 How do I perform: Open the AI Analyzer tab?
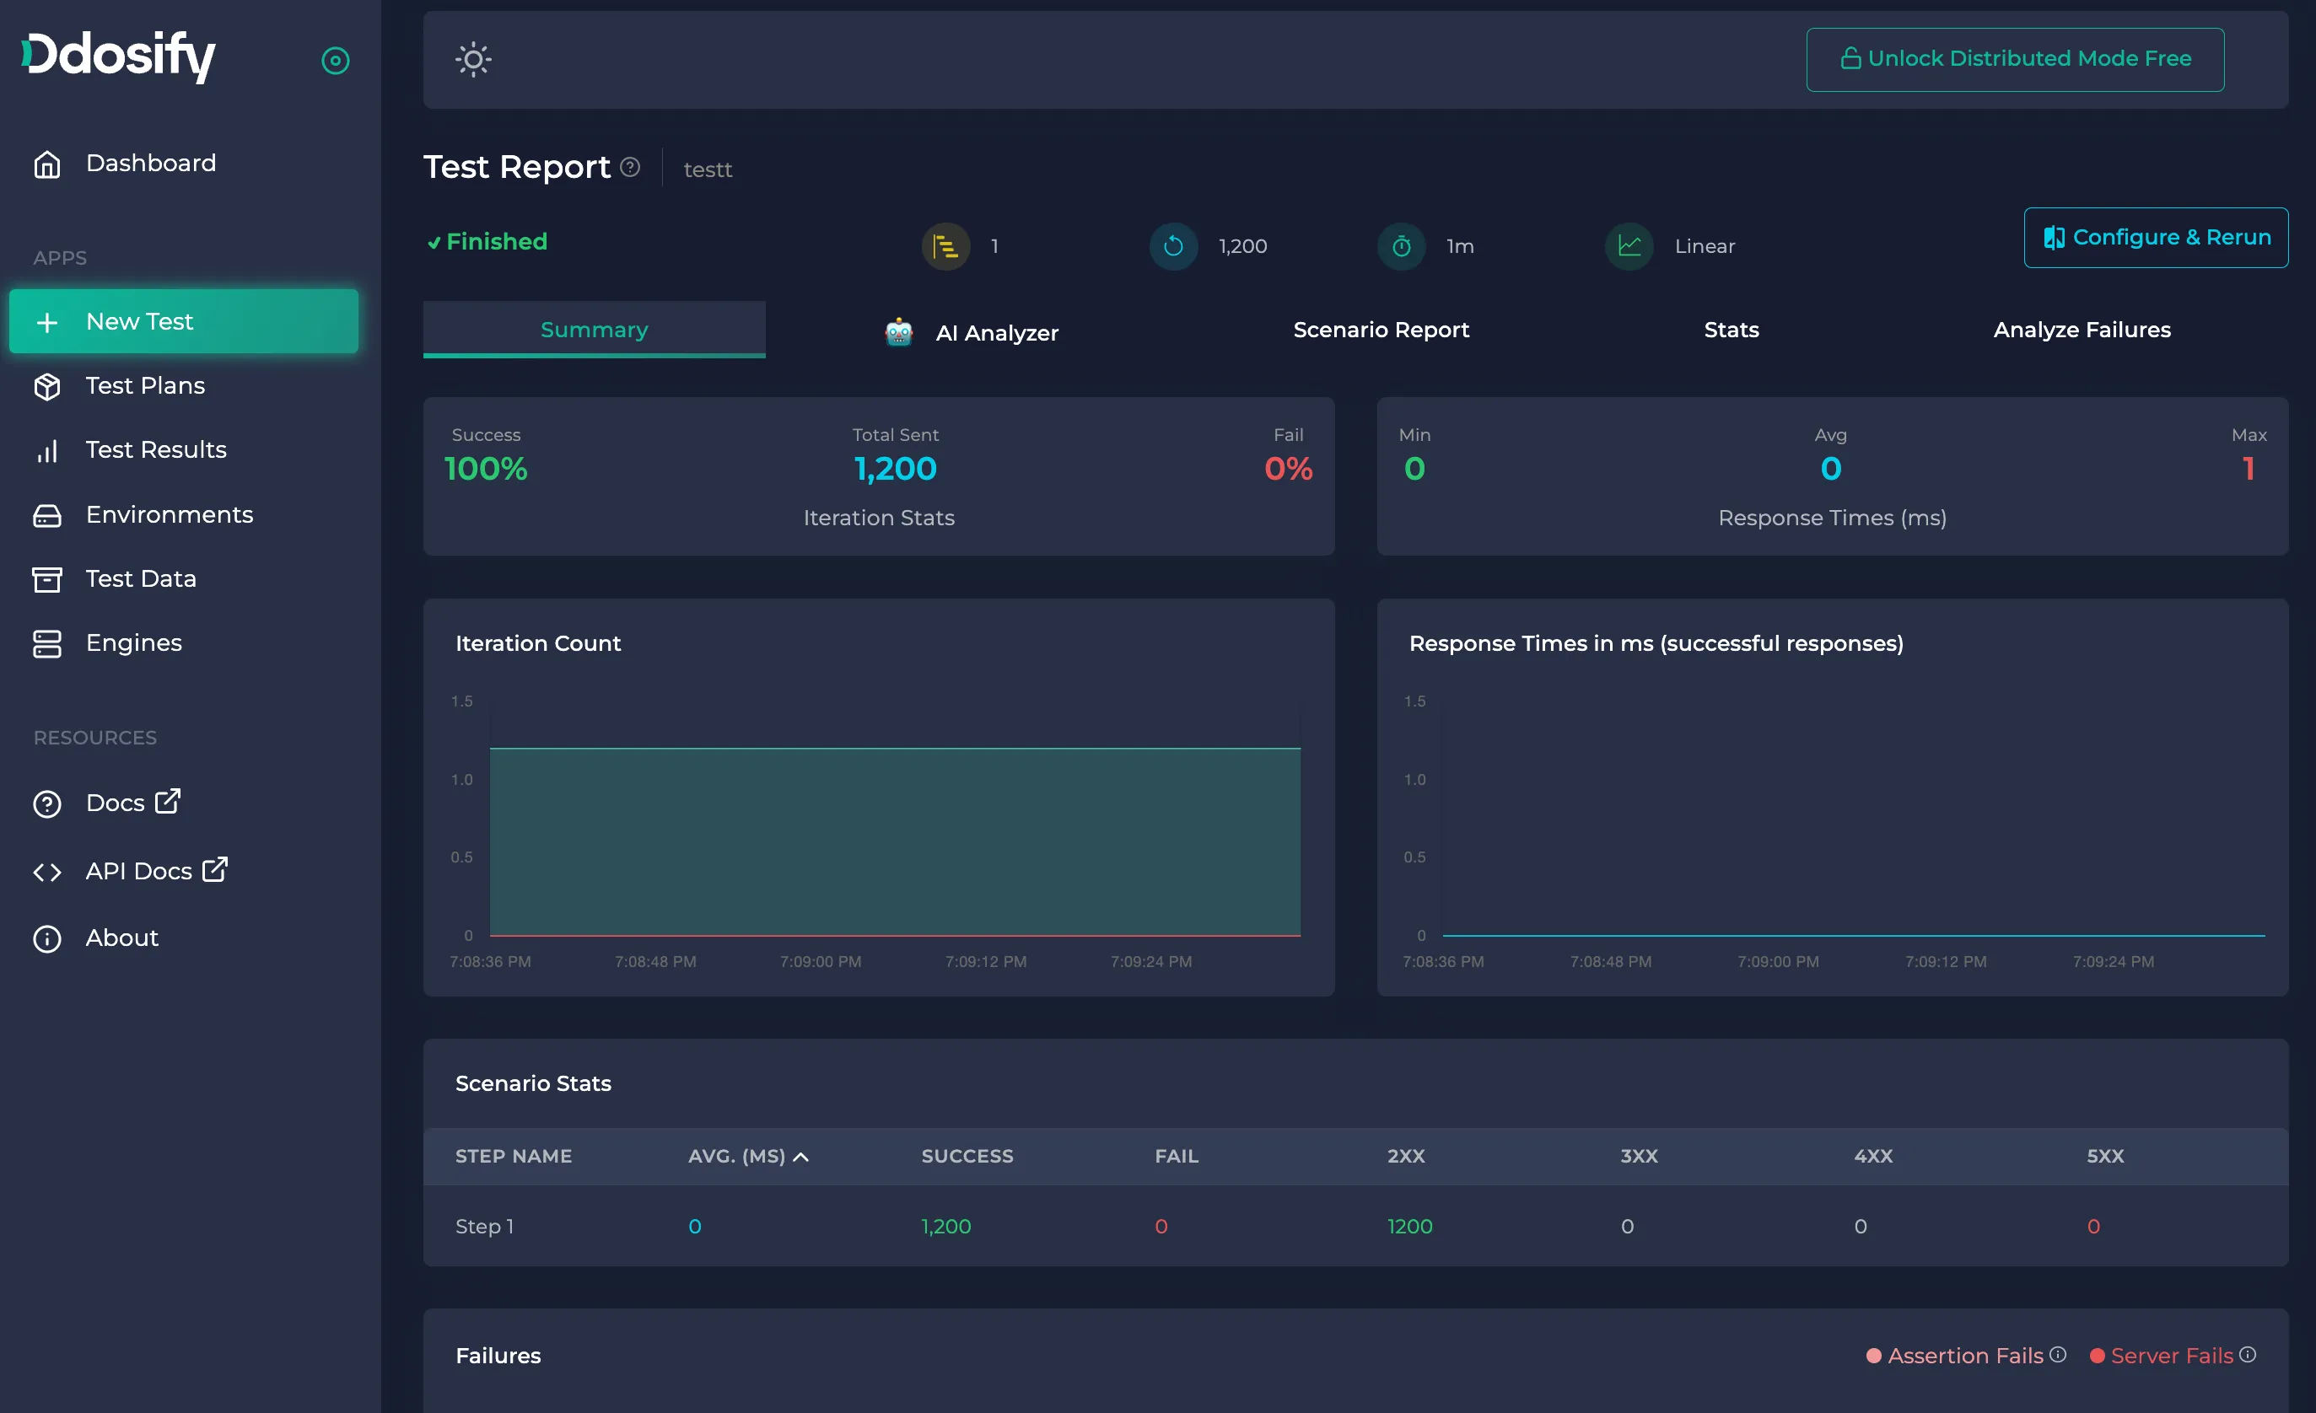(971, 331)
